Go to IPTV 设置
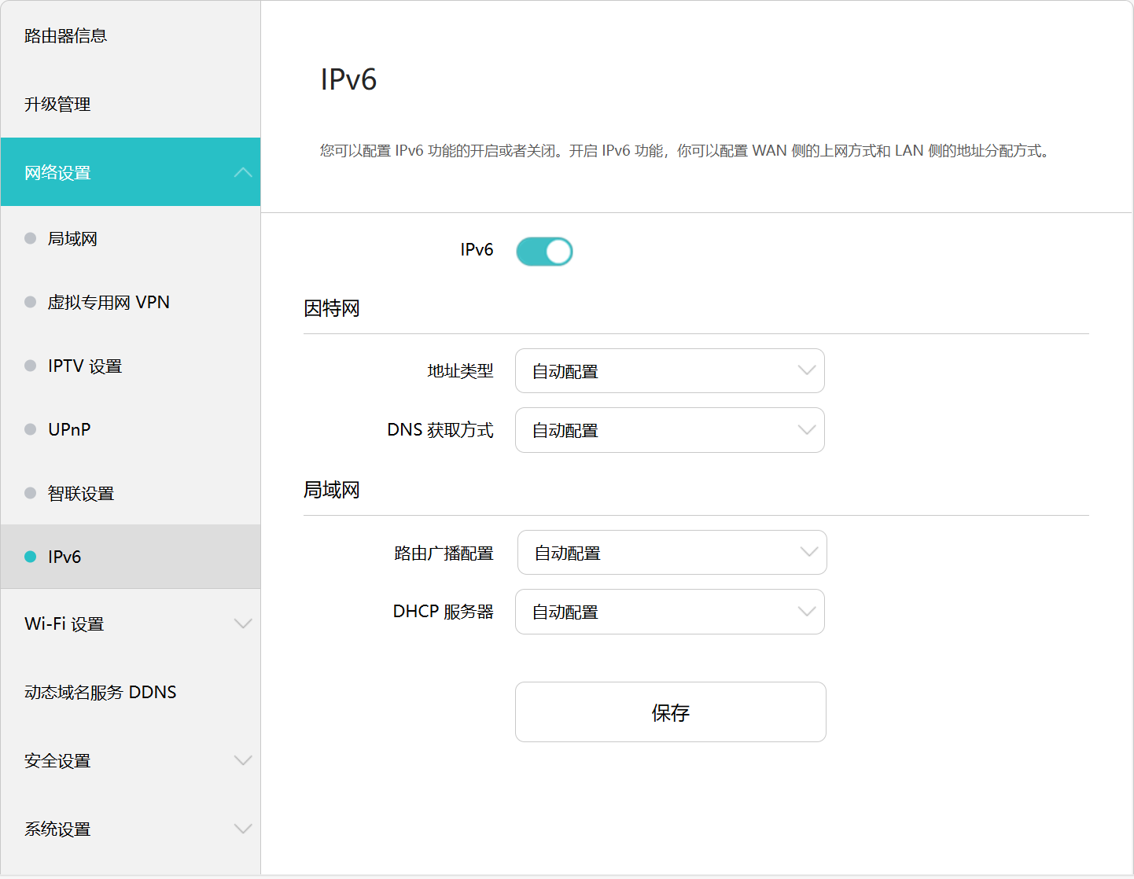The width and height of the screenshot is (1134, 879). pyautogui.click(x=131, y=366)
